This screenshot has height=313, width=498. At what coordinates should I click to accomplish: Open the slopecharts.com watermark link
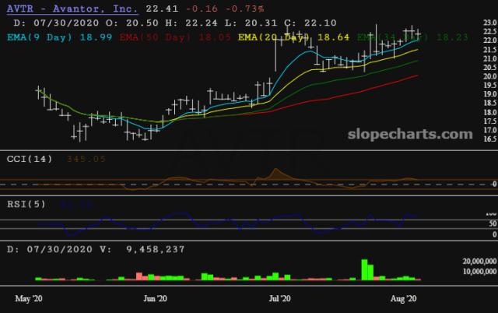tap(414, 135)
